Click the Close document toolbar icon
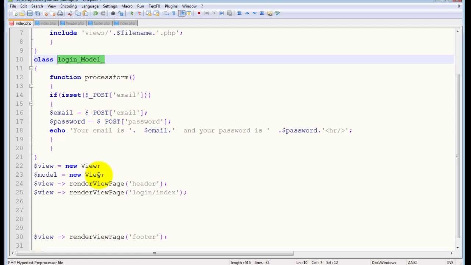This screenshot has height=265, width=471. point(45,13)
